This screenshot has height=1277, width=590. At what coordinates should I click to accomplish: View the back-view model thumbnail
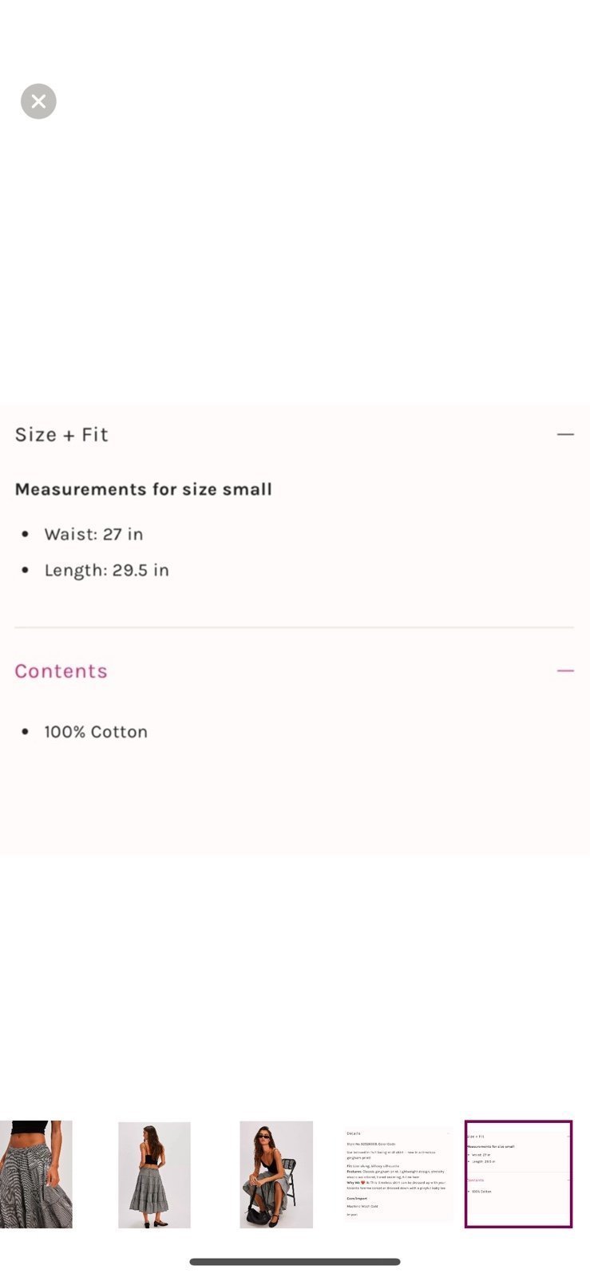click(x=154, y=1175)
